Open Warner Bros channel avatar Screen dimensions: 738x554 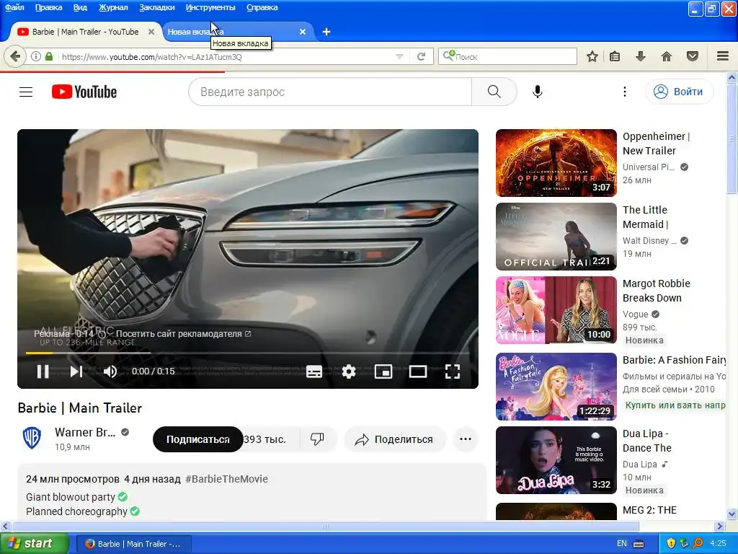[32, 438]
